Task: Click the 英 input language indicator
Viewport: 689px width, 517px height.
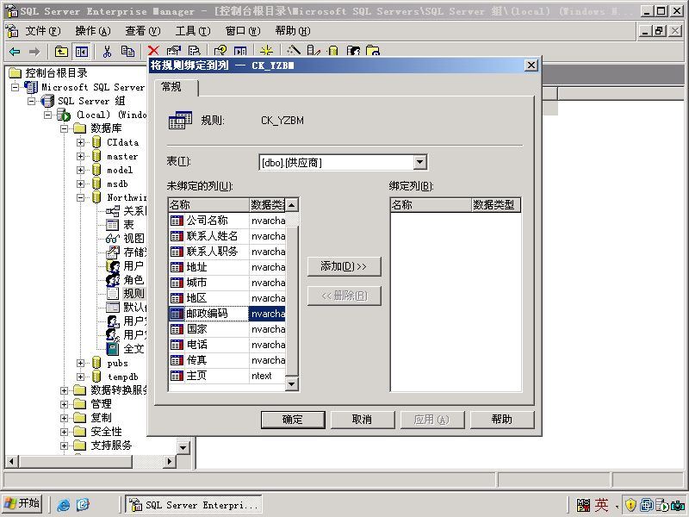Action: tap(601, 505)
